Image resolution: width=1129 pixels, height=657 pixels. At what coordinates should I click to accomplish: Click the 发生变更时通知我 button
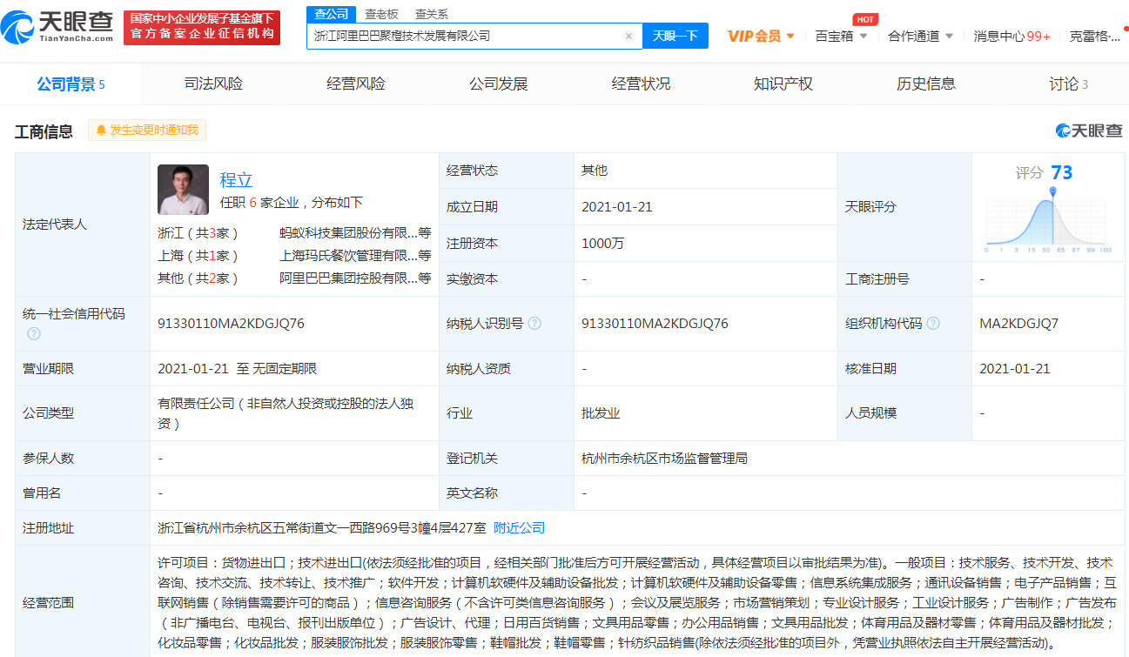(147, 131)
